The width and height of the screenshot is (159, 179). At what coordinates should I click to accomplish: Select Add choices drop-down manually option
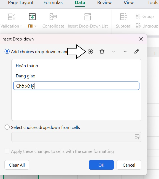pos(7,51)
